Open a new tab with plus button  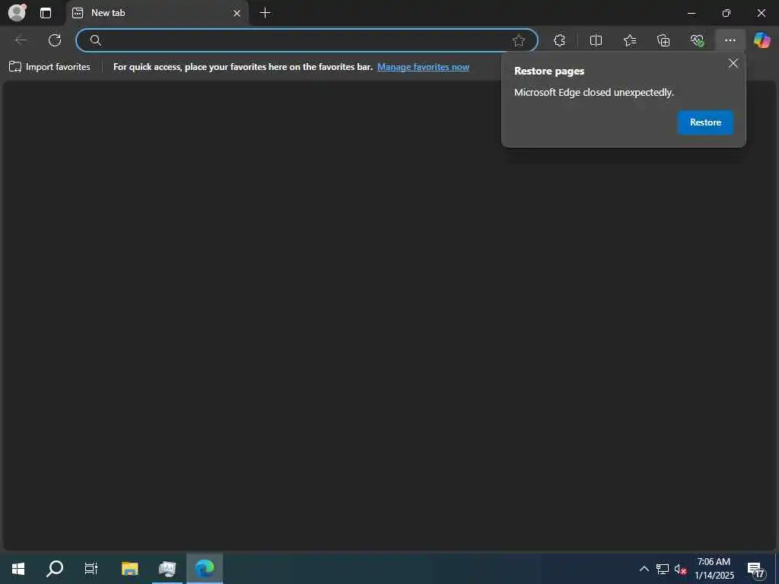point(265,13)
